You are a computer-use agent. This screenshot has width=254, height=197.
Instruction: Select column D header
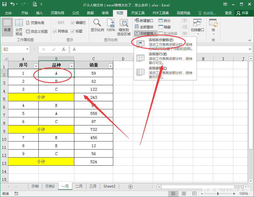click(123, 59)
